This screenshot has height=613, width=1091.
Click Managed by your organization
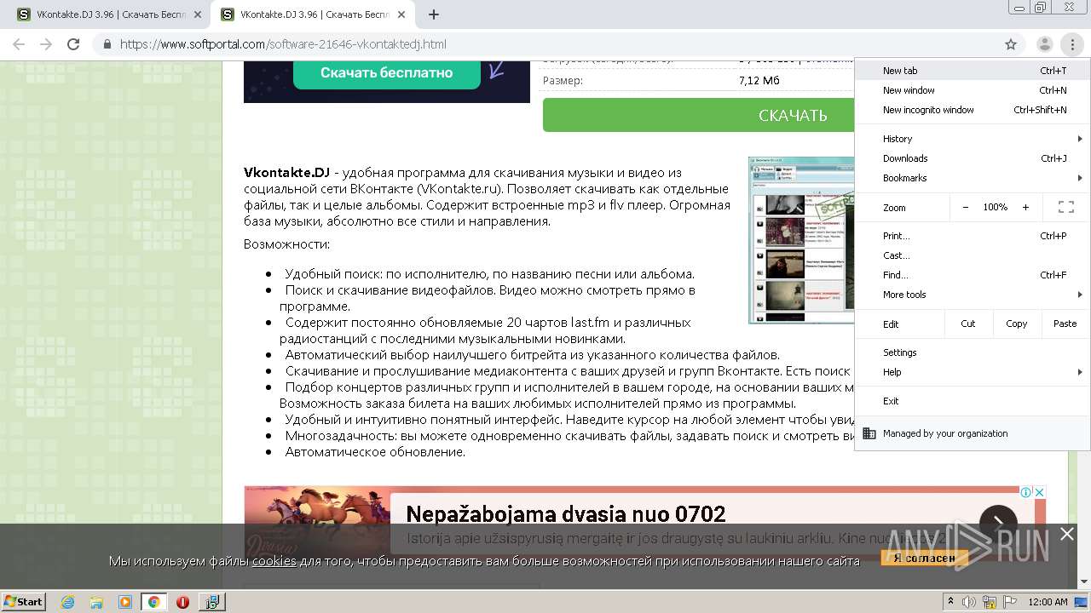click(972, 433)
